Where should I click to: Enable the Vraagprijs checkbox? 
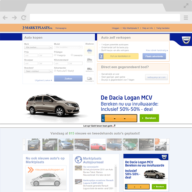coord(55,55)
